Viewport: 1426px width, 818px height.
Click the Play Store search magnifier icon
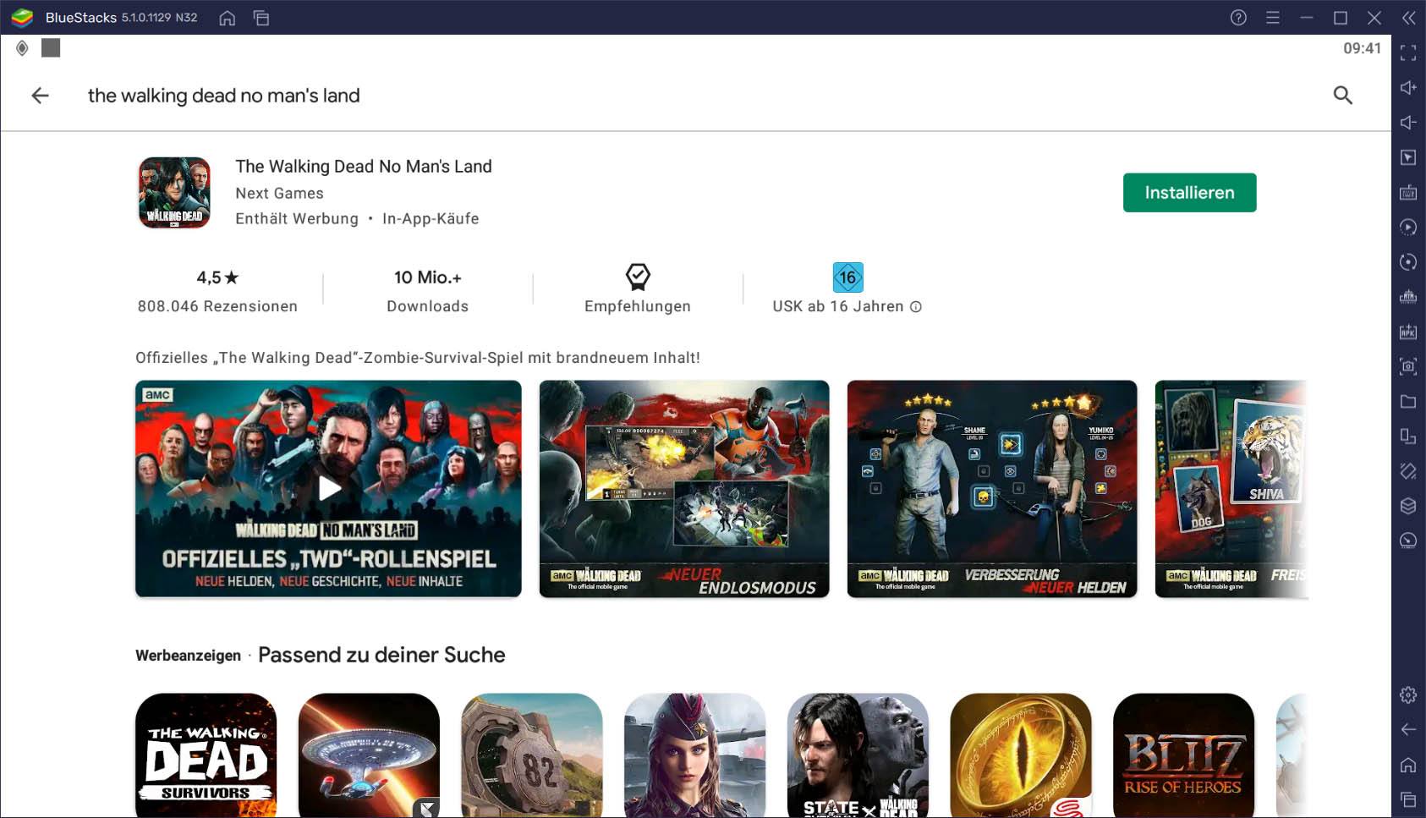[1342, 96]
